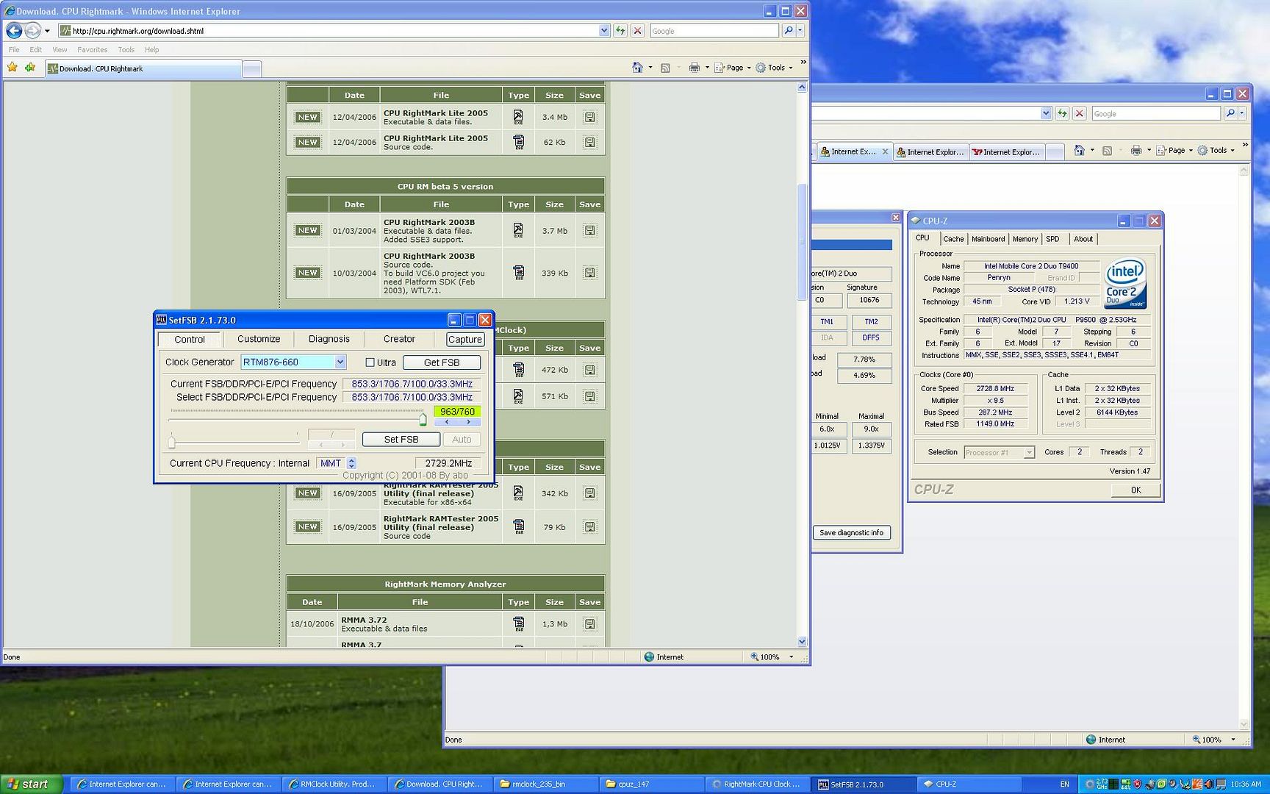This screenshot has width=1270, height=794.
Task: Enable the Ultra checkbox in SetFSB
Action: [370, 362]
